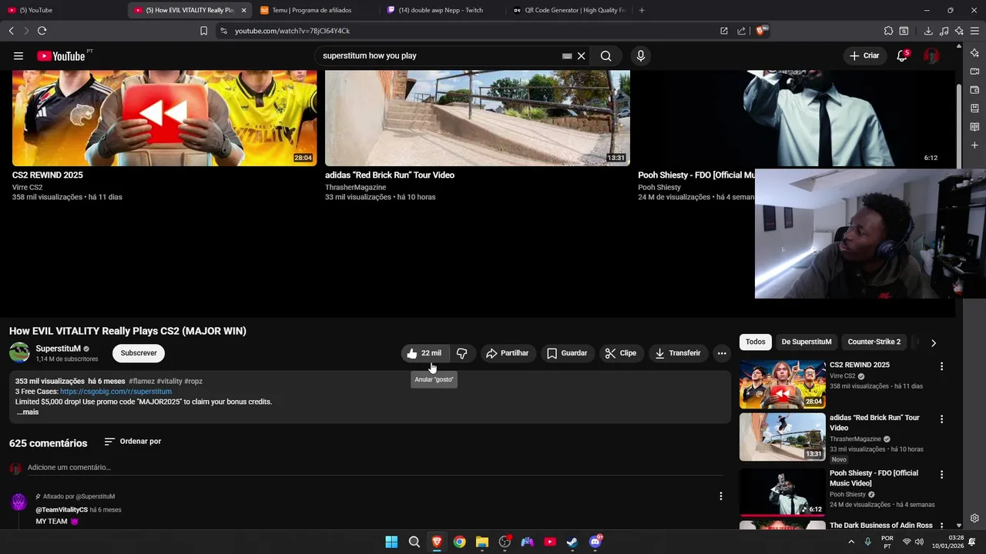Switch to the Temu affiliate tab
The image size is (986, 554).
pyautogui.click(x=316, y=10)
